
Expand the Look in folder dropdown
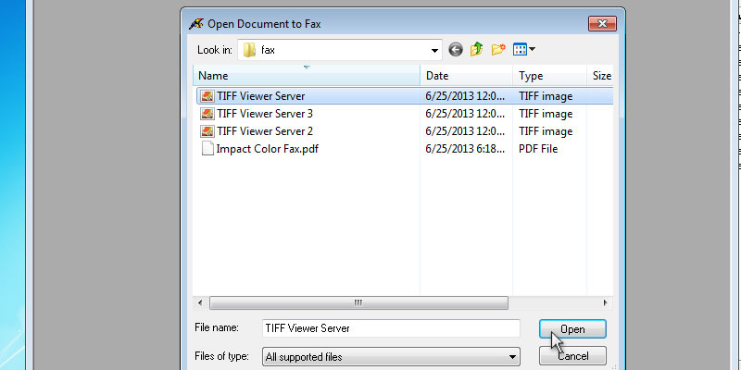coord(434,50)
